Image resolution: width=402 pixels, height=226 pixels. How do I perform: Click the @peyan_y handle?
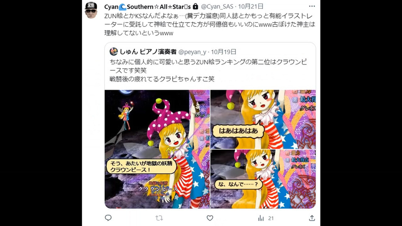click(x=192, y=52)
